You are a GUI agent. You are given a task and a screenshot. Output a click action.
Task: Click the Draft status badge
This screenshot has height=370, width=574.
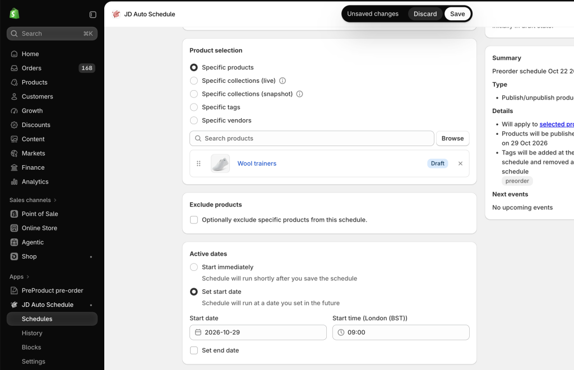(x=437, y=163)
